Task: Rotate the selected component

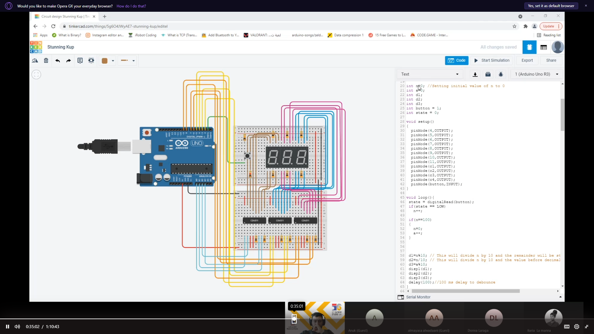Action: click(x=35, y=61)
